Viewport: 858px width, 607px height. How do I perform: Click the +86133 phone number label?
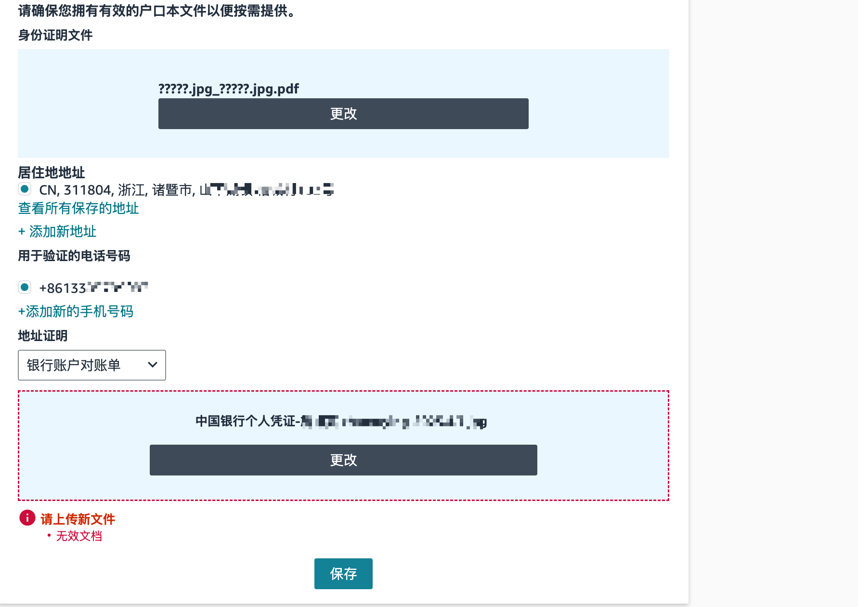(x=93, y=288)
